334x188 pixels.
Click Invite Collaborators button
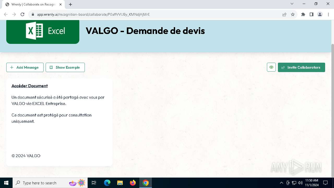point(301,67)
